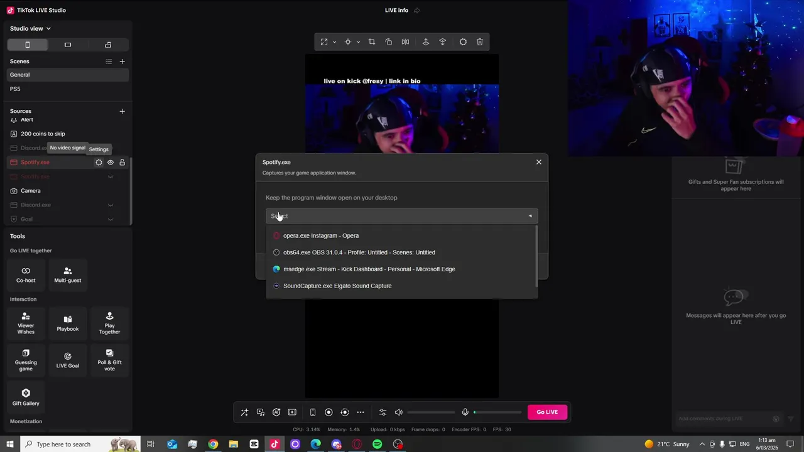This screenshot has width=804, height=452.
Task: Open the Studio view dropdown
Action: click(30, 28)
